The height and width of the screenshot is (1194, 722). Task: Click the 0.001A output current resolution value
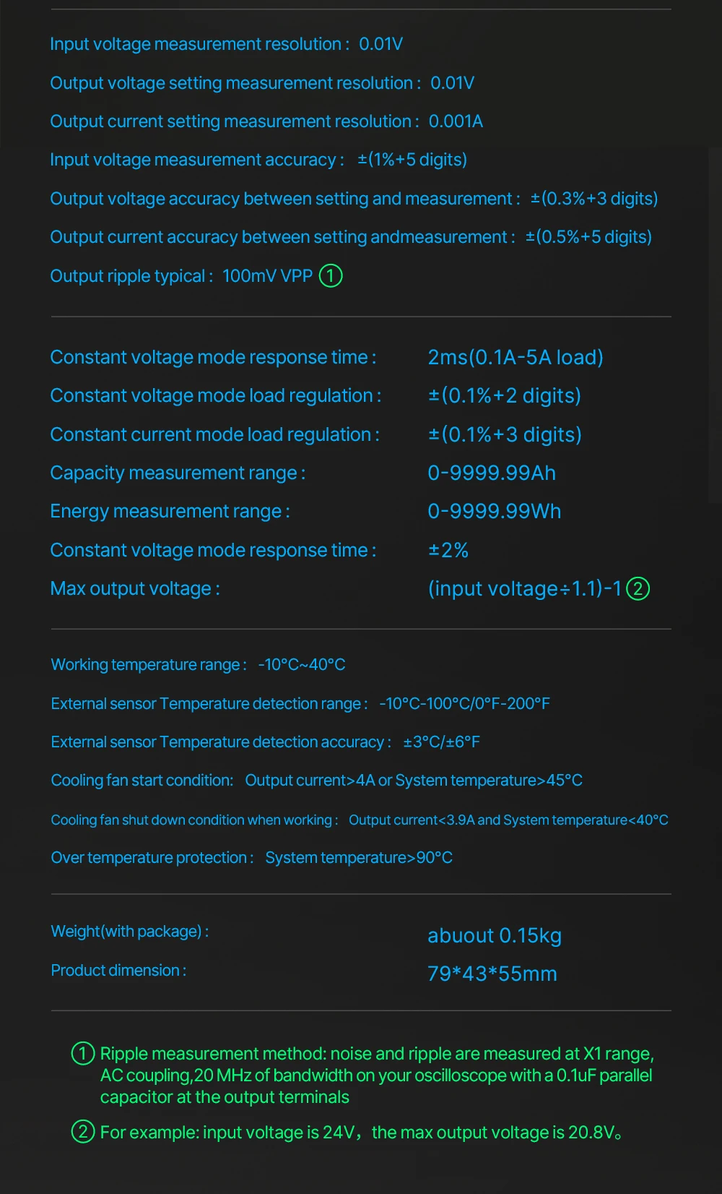[456, 121]
